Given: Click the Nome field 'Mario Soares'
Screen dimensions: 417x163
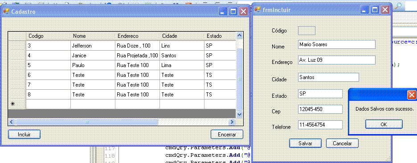Looking at the screenshot, I should click(x=337, y=44).
